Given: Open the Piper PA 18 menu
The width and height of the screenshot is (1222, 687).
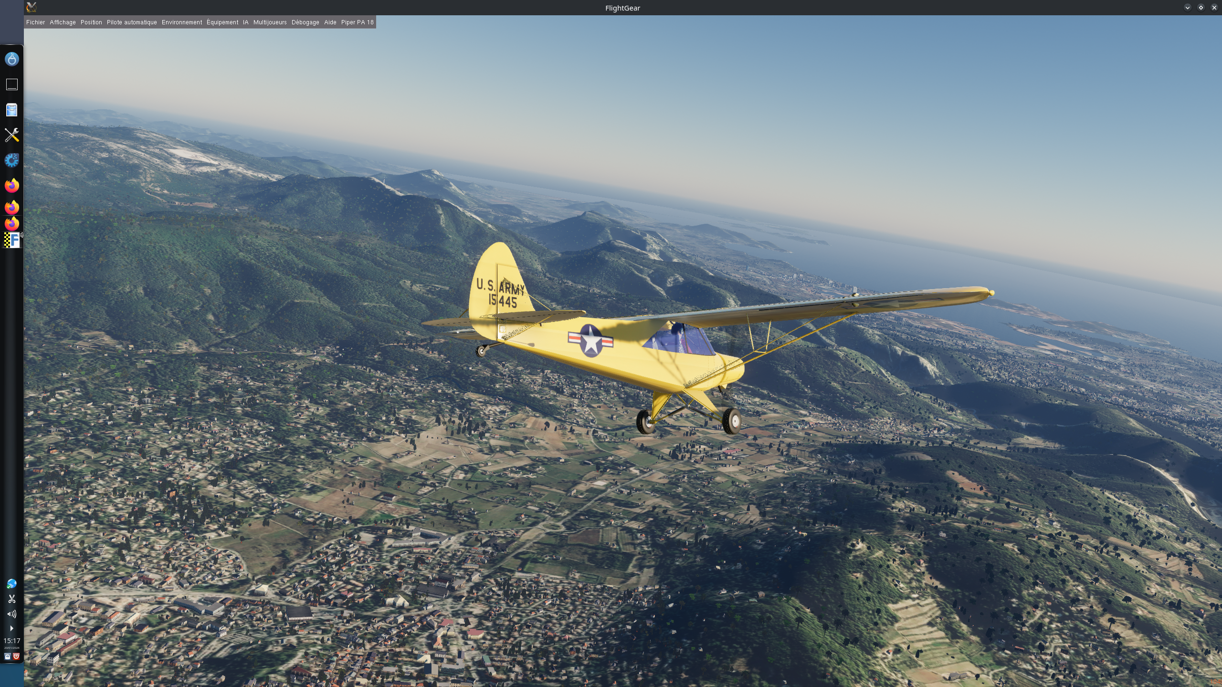Looking at the screenshot, I should pos(357,22).
